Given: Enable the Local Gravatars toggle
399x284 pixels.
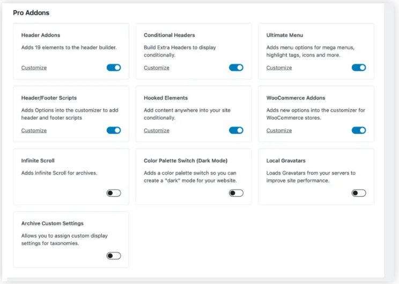Looking at the screenshot, I should (359, 193).
